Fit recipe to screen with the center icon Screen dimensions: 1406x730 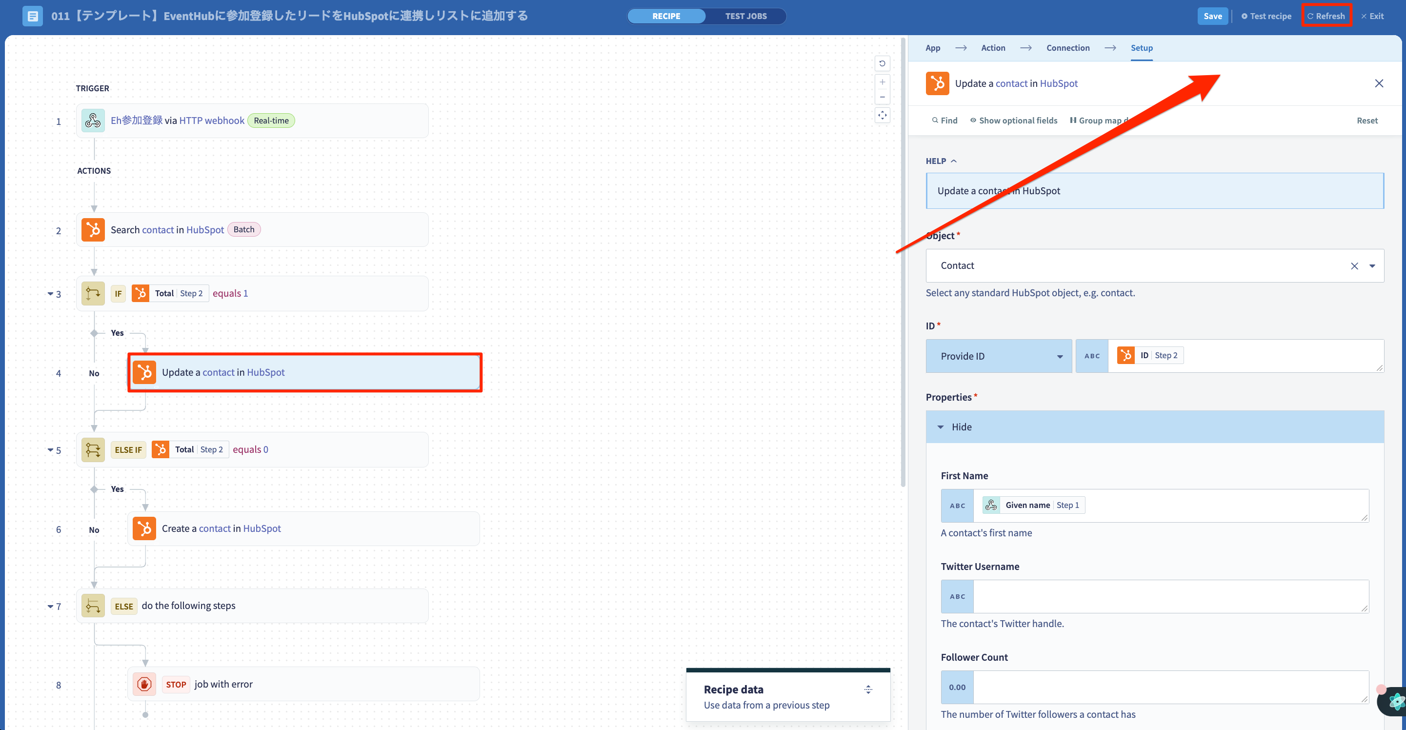(x=882, y=115)
